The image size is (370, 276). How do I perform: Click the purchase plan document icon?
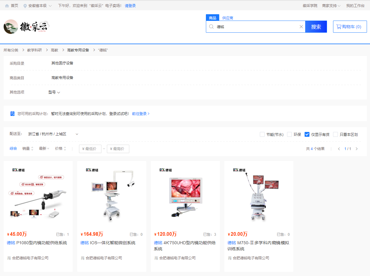12,113
